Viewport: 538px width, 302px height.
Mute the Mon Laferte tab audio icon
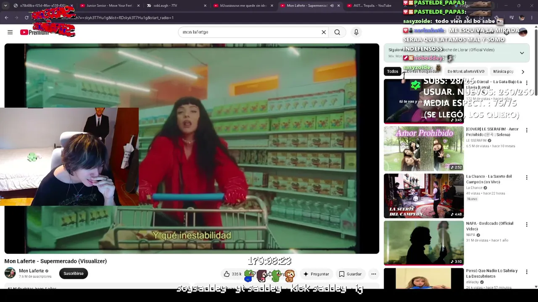click(332, 6)
